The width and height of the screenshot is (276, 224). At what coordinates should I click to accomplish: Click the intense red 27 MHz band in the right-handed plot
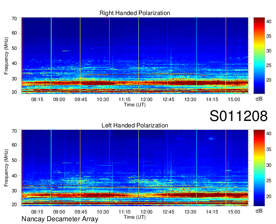pyautogui.click(x=135, y=83)
